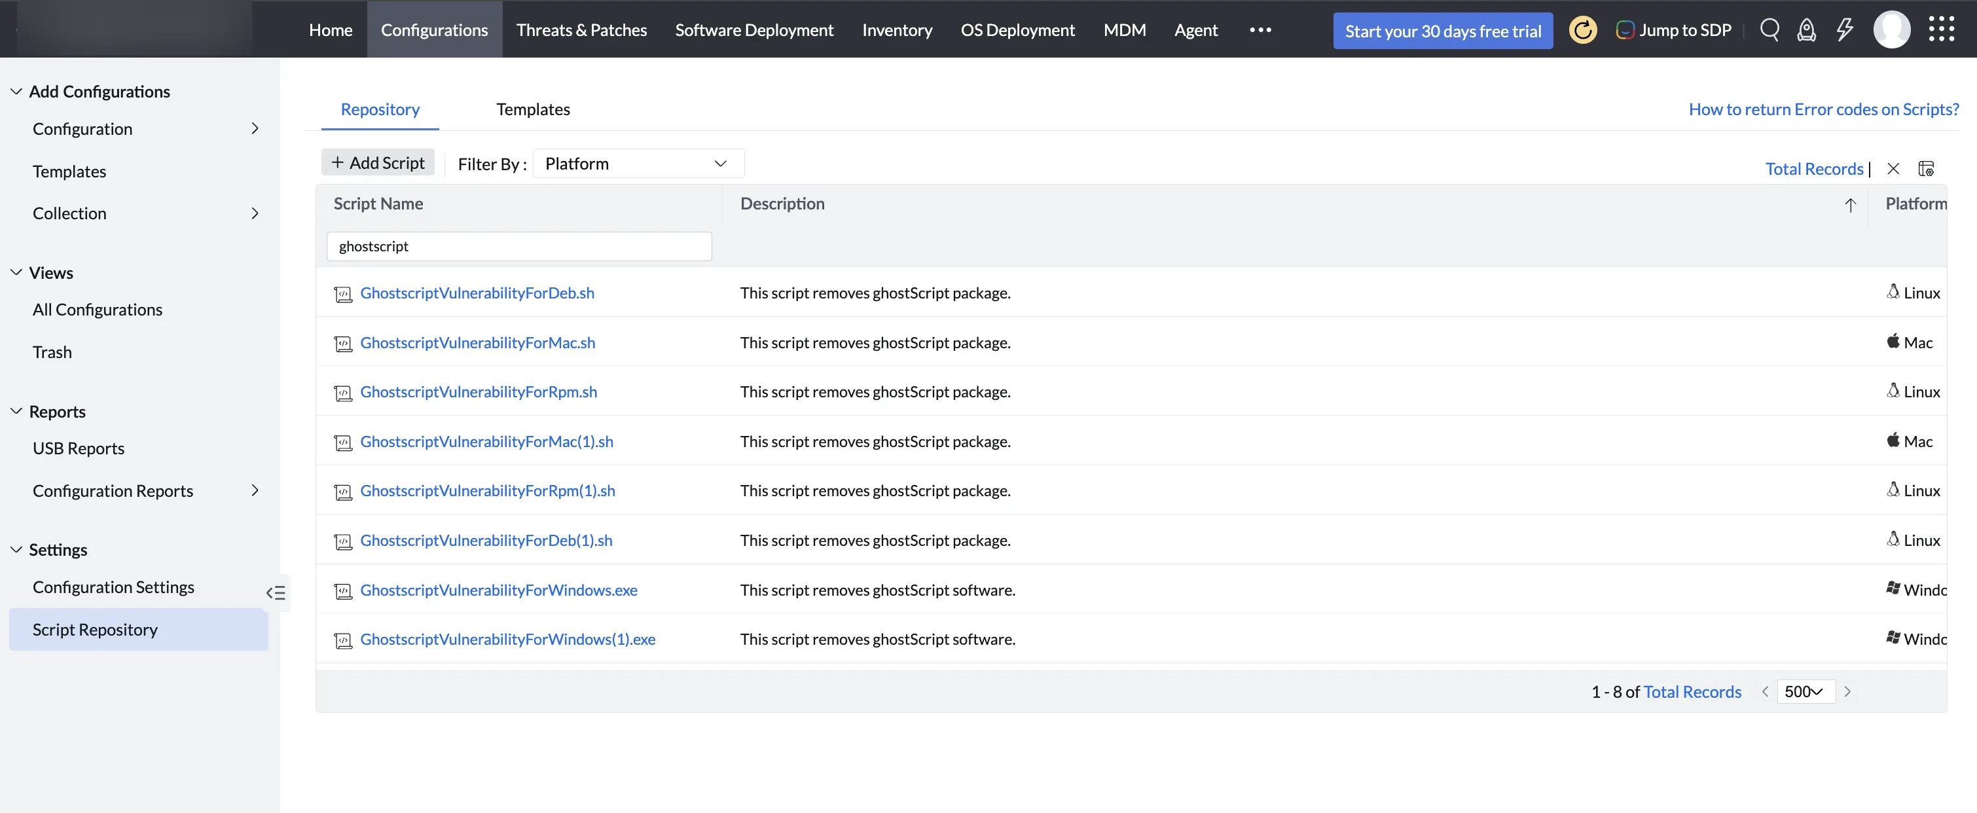The image size is (1977, 813).
Task: Go to next page arrow
Action: (x=1847, y=692)
